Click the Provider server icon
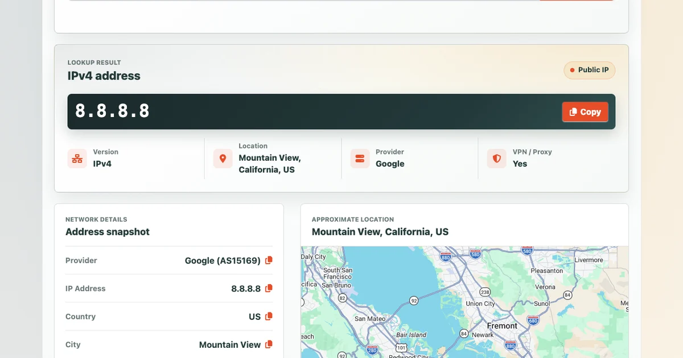The width and height of the screenshot is (683, 358). tap(360, 159)
